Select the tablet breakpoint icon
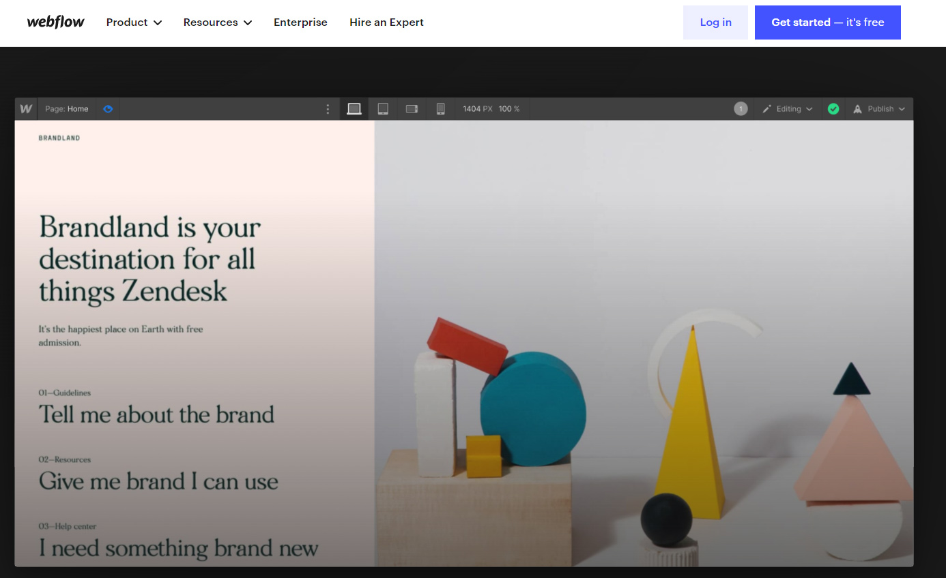 (x=383, y=109)
